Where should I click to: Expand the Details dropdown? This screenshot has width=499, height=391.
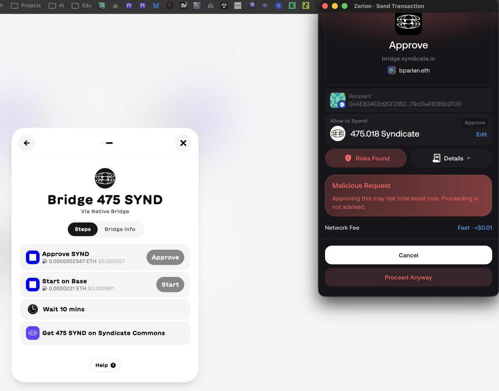pos(451,158)
